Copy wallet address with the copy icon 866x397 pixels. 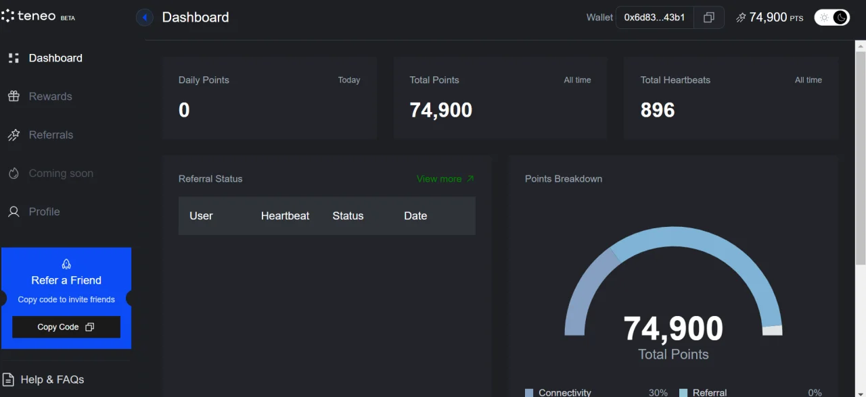(708, 18)
